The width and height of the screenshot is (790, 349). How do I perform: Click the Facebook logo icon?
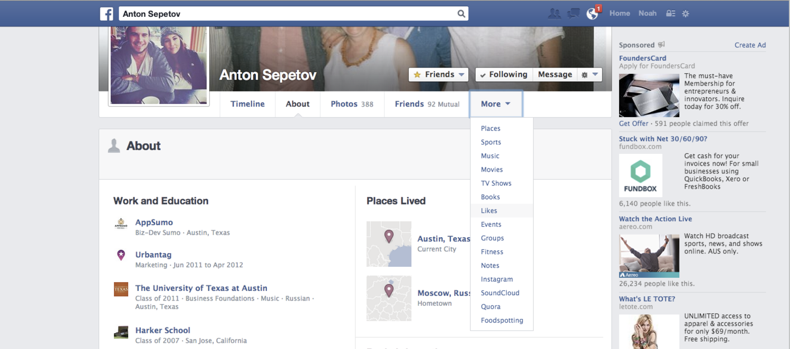point(107,14)
